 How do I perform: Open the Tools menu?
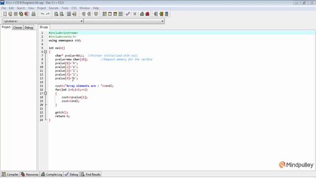tap(65, 8)
